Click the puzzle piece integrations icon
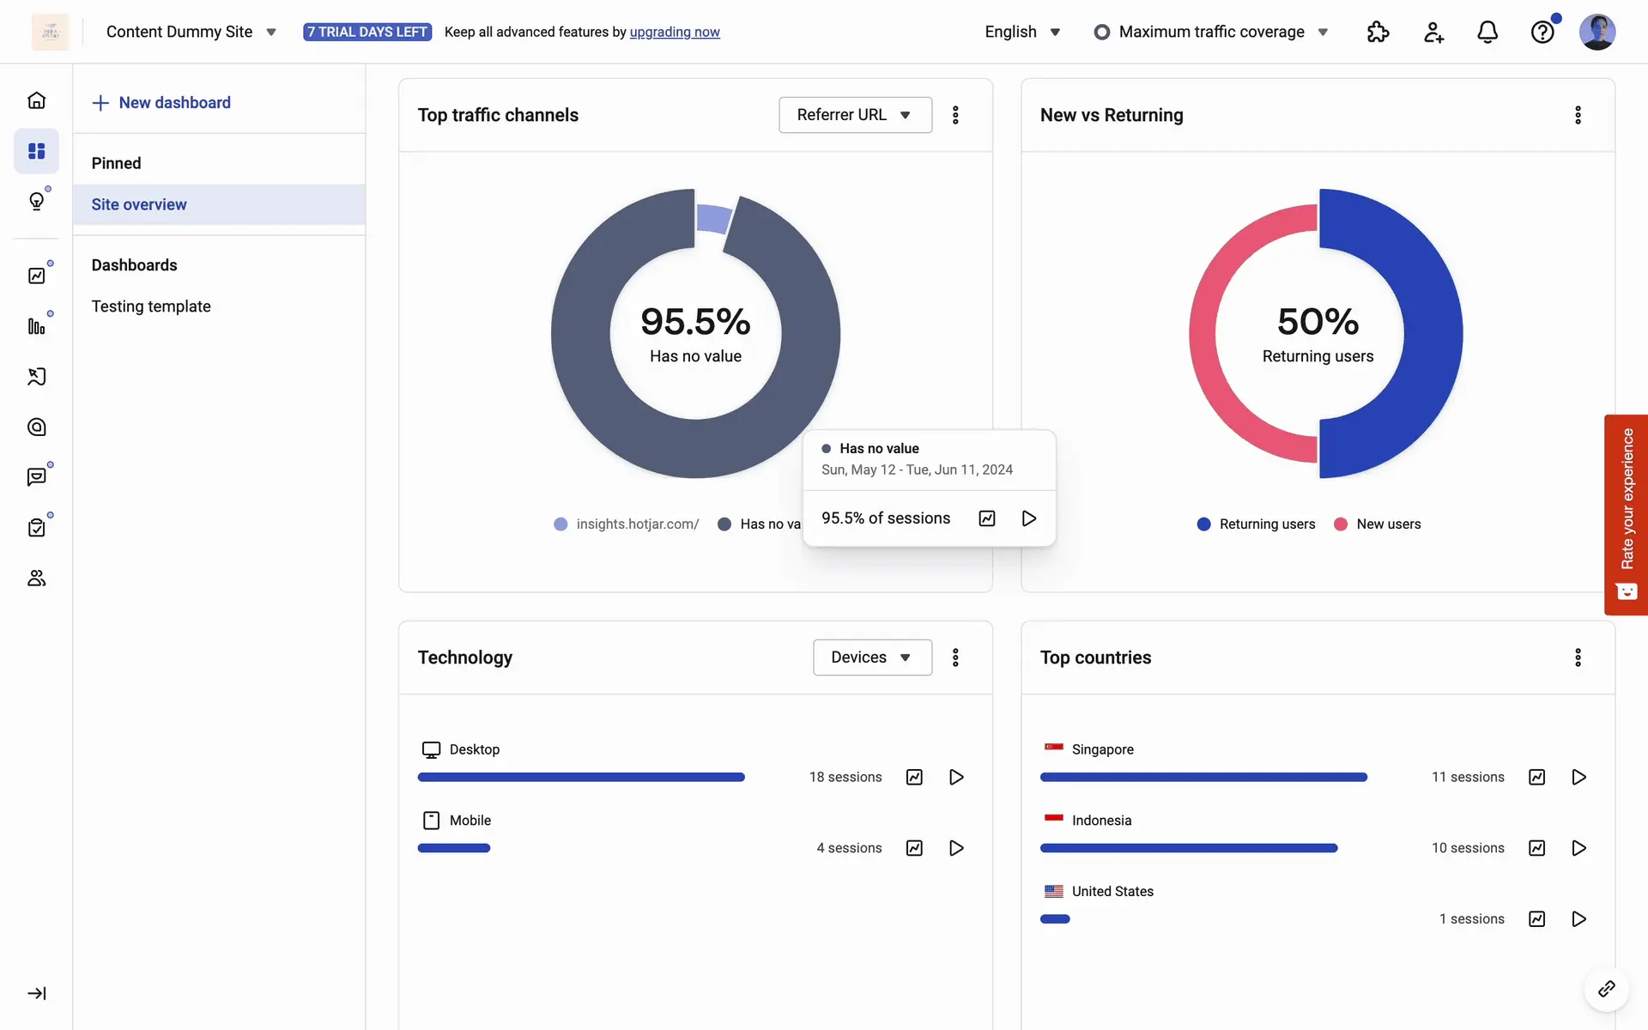This screenshot has height=1030, width=1648. (x=1378, y=32)
